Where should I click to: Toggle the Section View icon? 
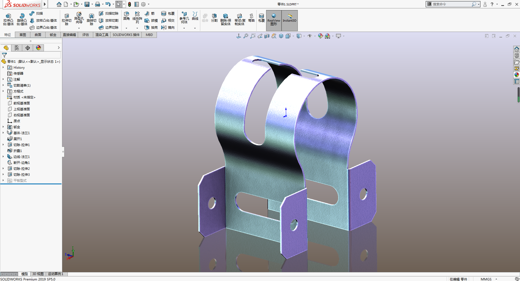point(267,36)
